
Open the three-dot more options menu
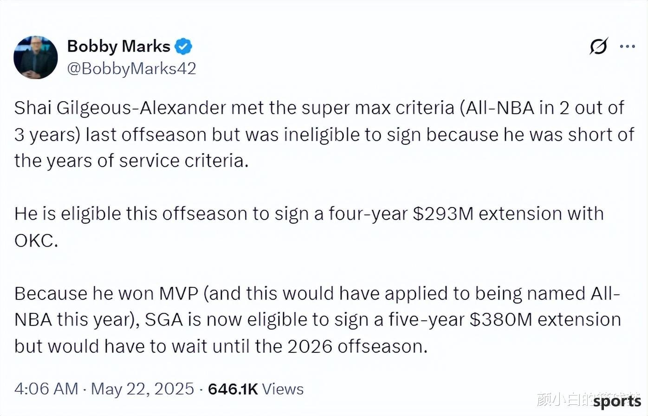click(628, 46)
